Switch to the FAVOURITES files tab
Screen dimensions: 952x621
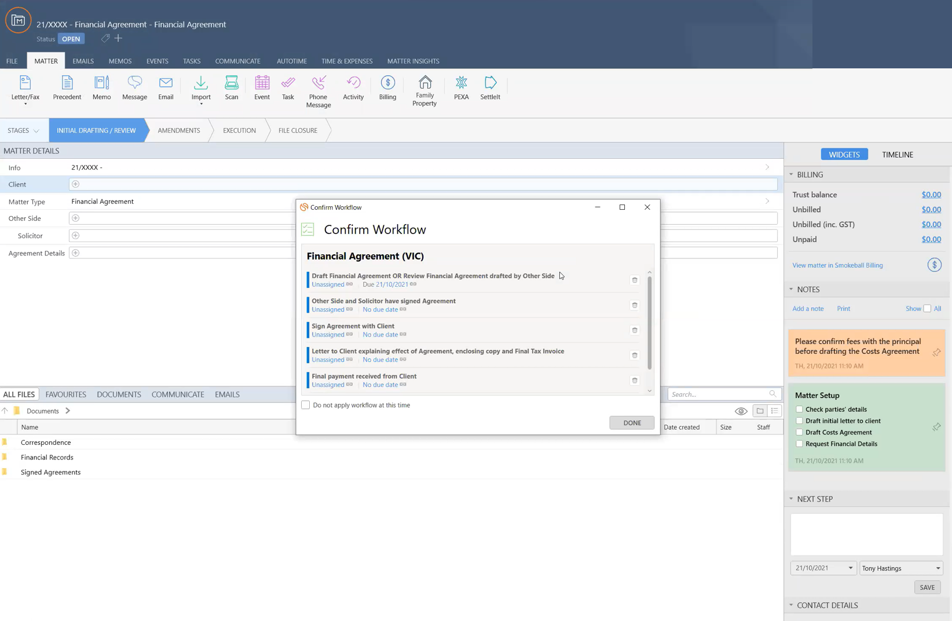pyautogui.click(x=66, y=394)
